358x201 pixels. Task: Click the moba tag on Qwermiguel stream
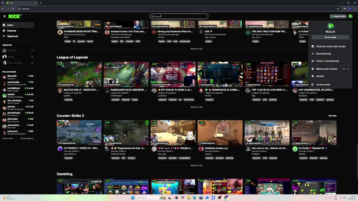[135, 100]
